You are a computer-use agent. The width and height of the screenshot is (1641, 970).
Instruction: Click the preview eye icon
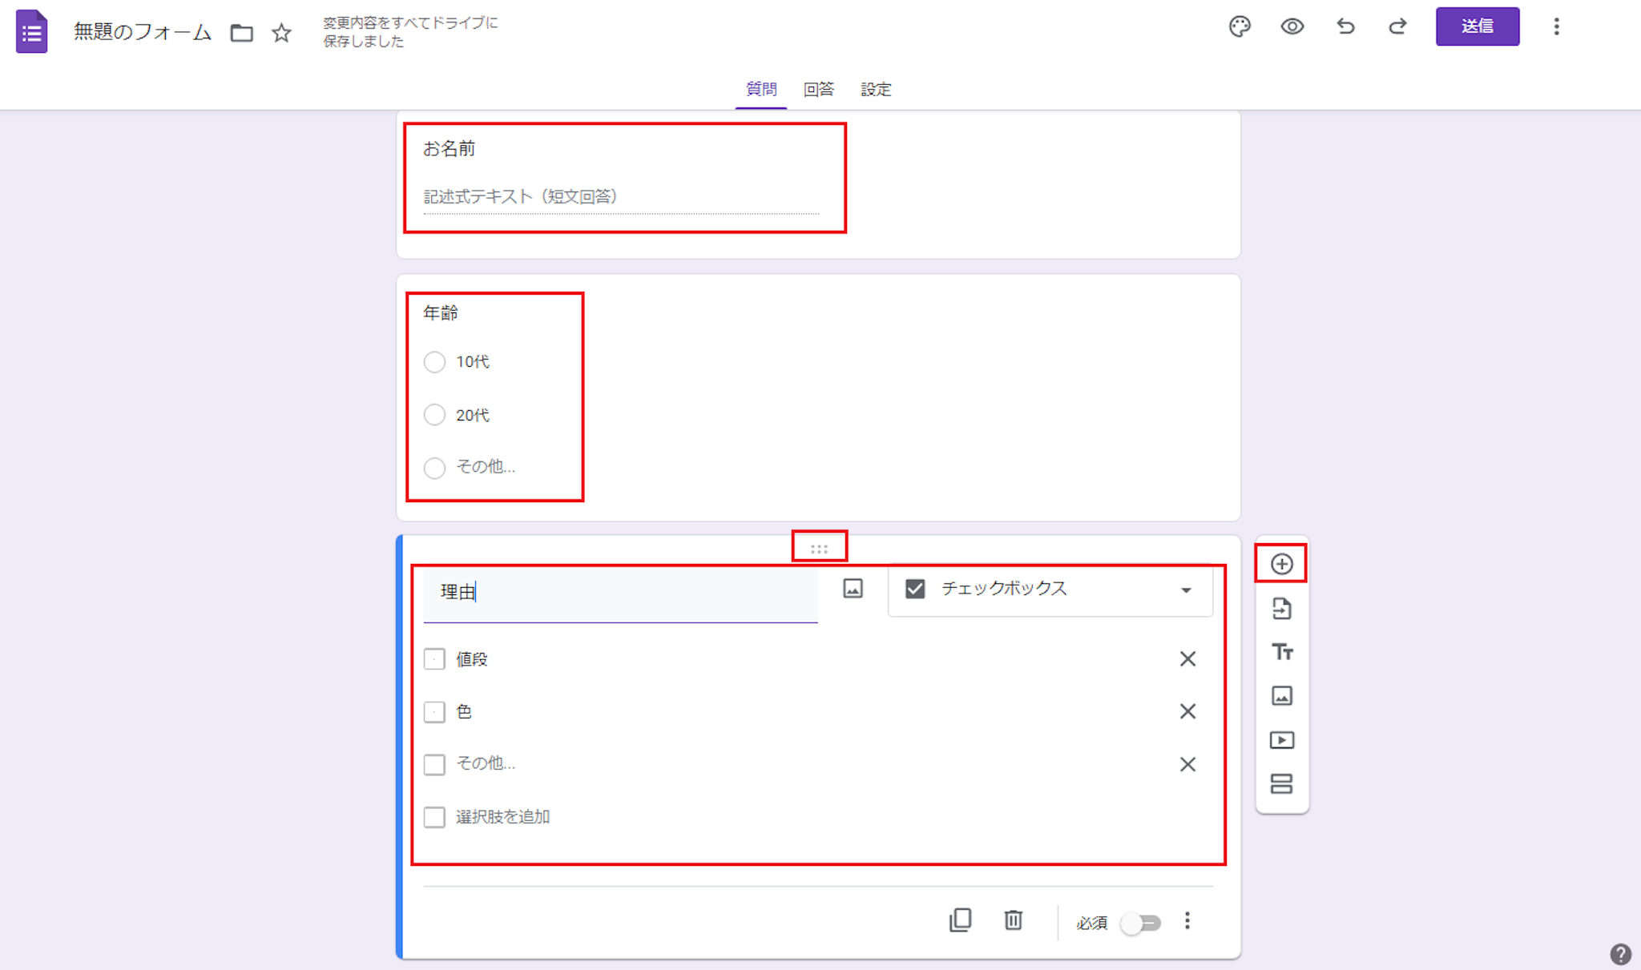click(1292, 26)
